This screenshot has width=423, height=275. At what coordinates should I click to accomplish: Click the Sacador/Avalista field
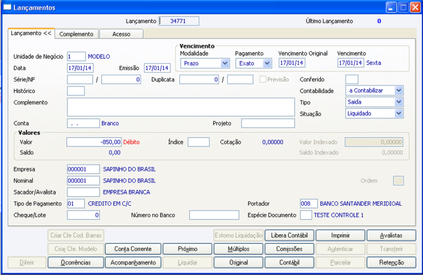point(84,192)
